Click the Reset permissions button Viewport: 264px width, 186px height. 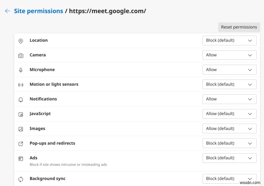click(x=239, y=27)
